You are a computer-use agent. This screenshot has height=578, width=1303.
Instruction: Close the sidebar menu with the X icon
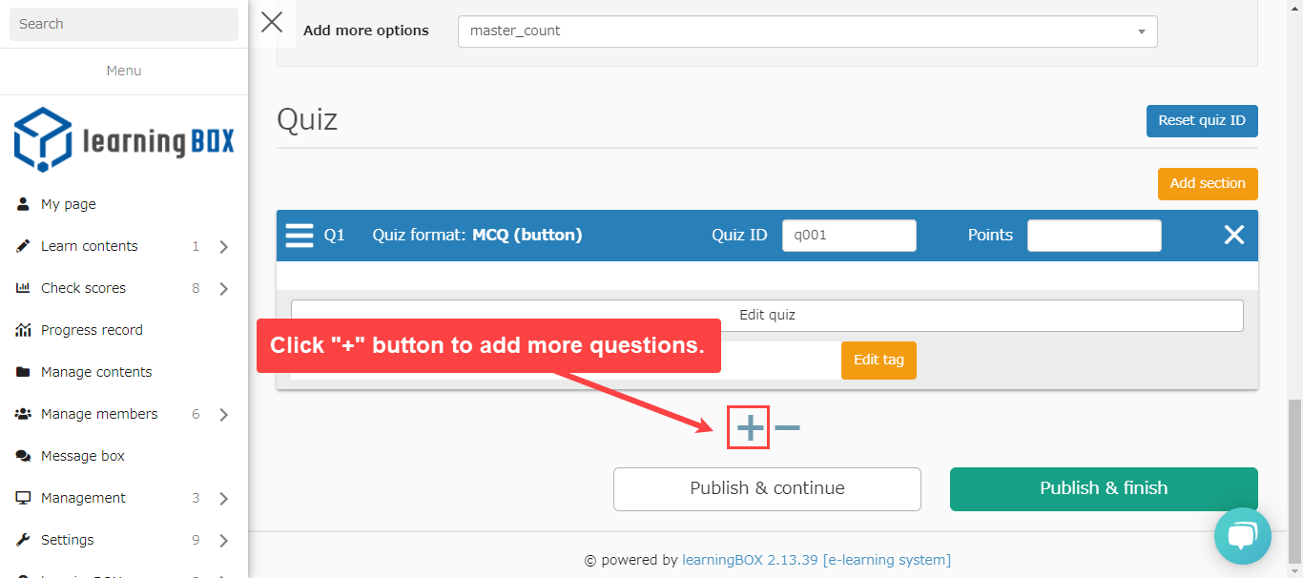coord(272,23)
